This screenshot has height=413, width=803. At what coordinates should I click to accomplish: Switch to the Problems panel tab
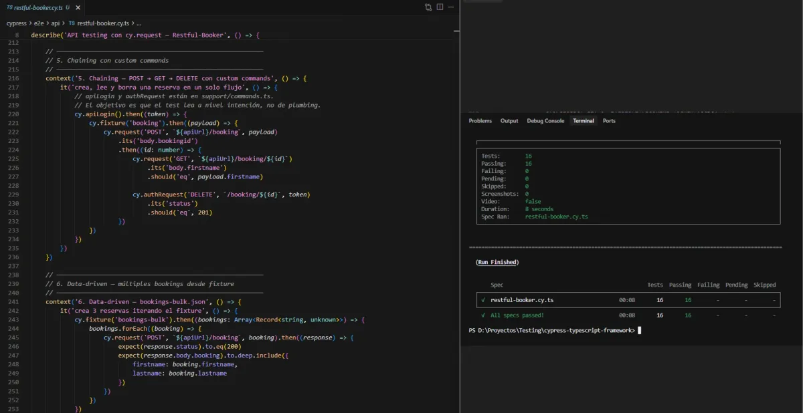[480, 121]
